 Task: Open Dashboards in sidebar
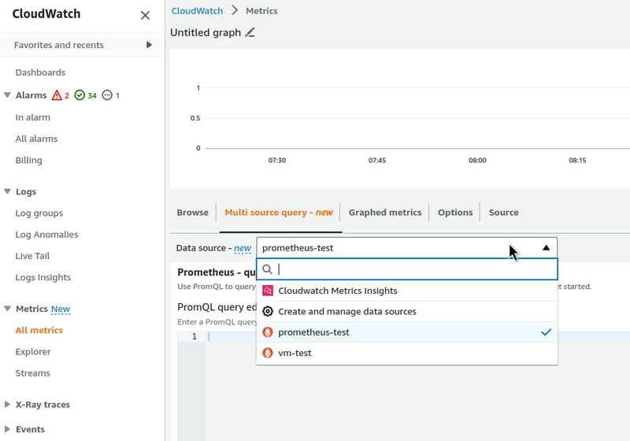pyautogui.click(x=40, y=72)
